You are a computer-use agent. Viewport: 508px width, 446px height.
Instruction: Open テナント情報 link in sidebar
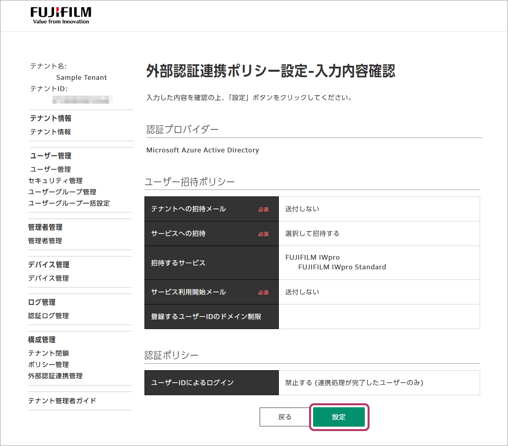tap(50, 132)
